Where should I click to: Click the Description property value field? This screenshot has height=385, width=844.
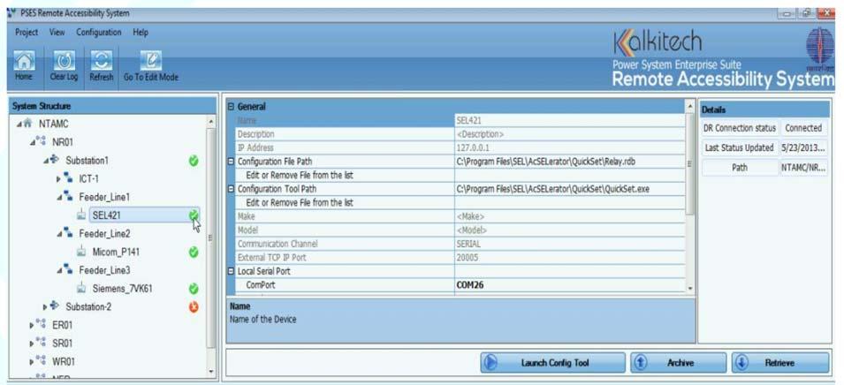(569, 134)
